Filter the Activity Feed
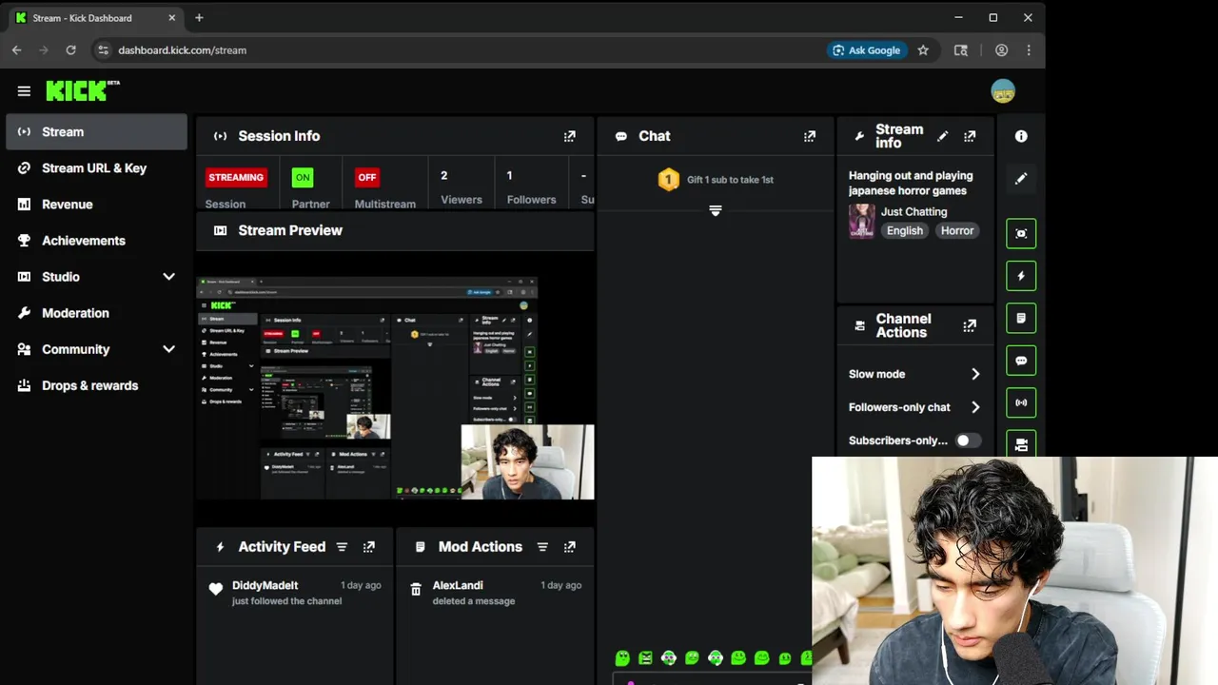The image size is (1218, 685). click(342, 547)
